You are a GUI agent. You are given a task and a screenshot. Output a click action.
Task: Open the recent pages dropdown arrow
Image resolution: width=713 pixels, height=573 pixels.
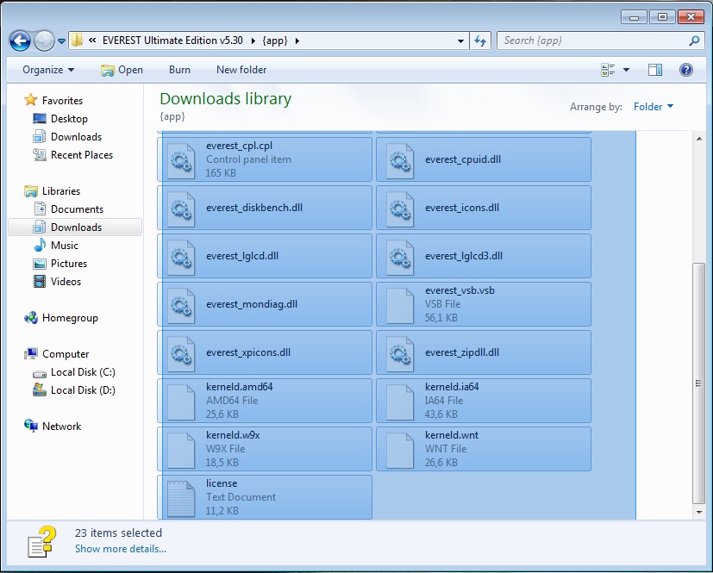pyautogui.click(x=61, y=41)
